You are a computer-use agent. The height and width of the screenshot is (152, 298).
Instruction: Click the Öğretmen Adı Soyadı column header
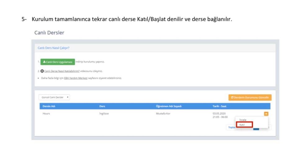tap(169, 106)
